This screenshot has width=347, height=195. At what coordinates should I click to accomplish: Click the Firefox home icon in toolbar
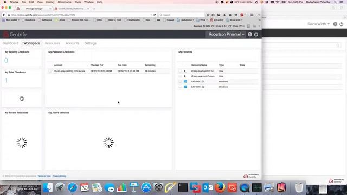230,15
